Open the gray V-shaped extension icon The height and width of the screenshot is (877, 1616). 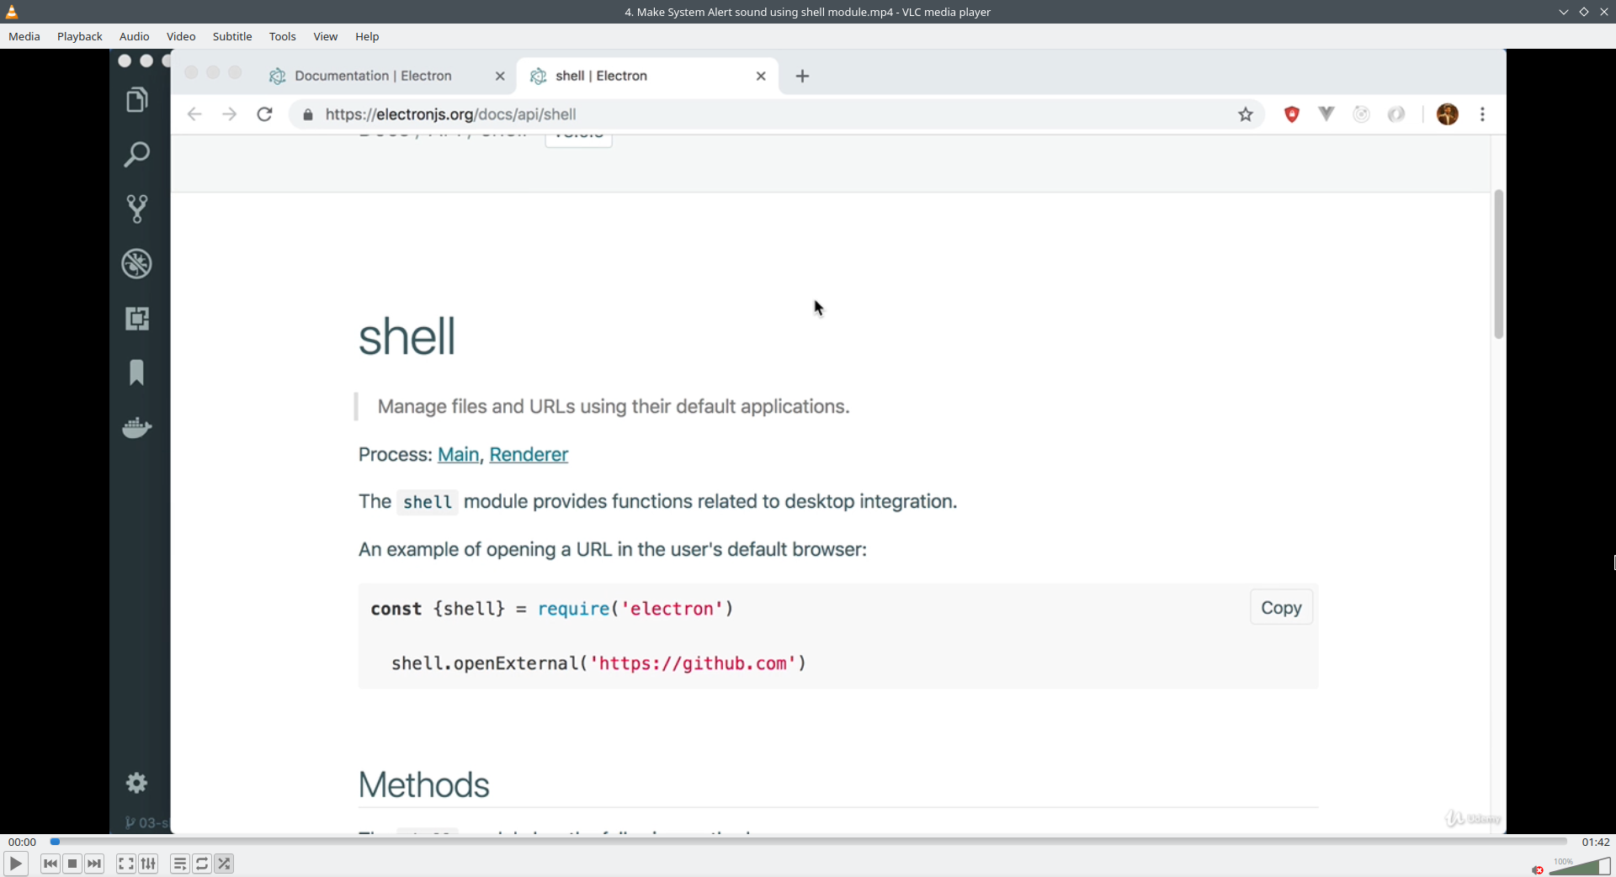pyautogui.click(x=1326, y=114)
